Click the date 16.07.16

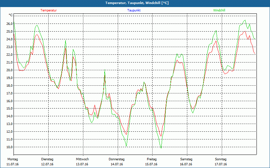point(186,164)
